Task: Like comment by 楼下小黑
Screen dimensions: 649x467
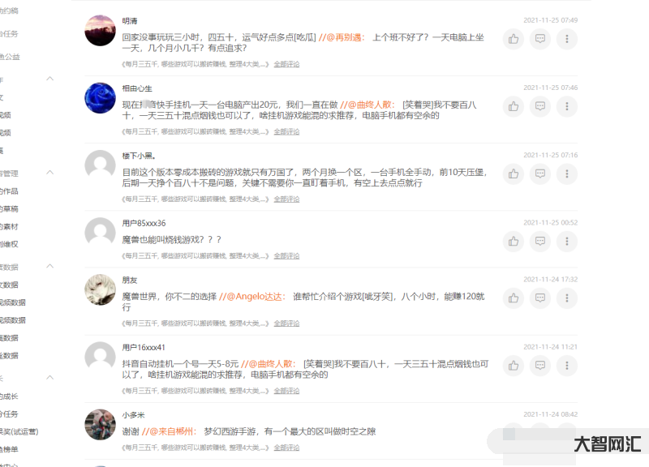Action: [514, 174]
